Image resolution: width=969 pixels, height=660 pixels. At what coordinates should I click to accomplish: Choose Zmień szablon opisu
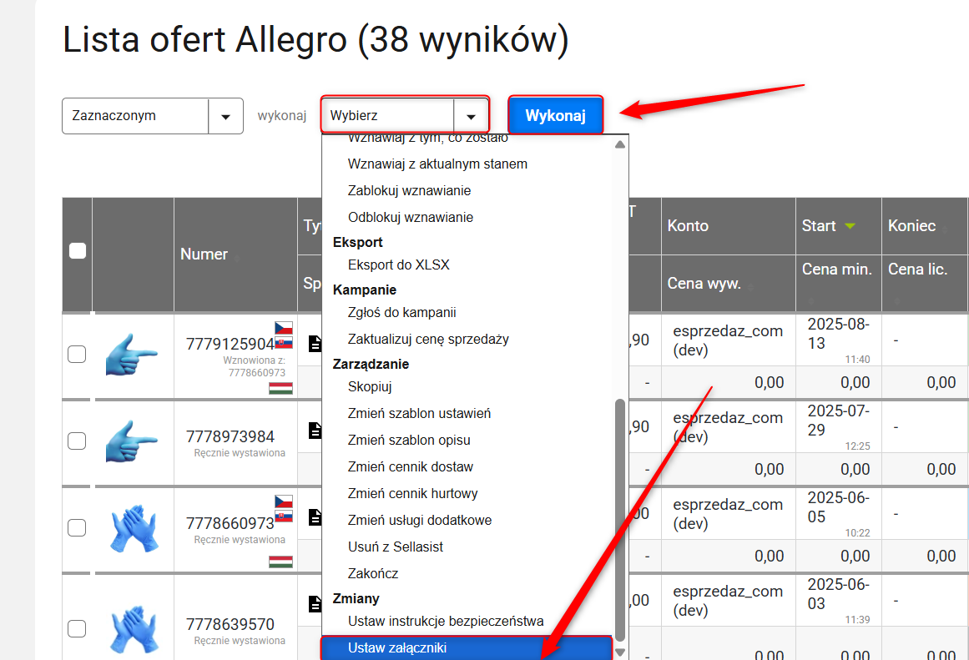pyautogui.click(x=409, y=440)
